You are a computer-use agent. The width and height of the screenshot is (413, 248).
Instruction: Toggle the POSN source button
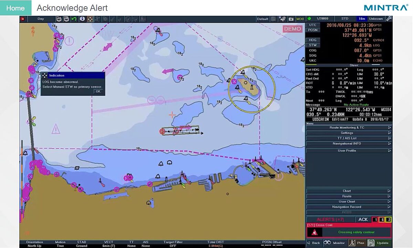click(313, 30)
